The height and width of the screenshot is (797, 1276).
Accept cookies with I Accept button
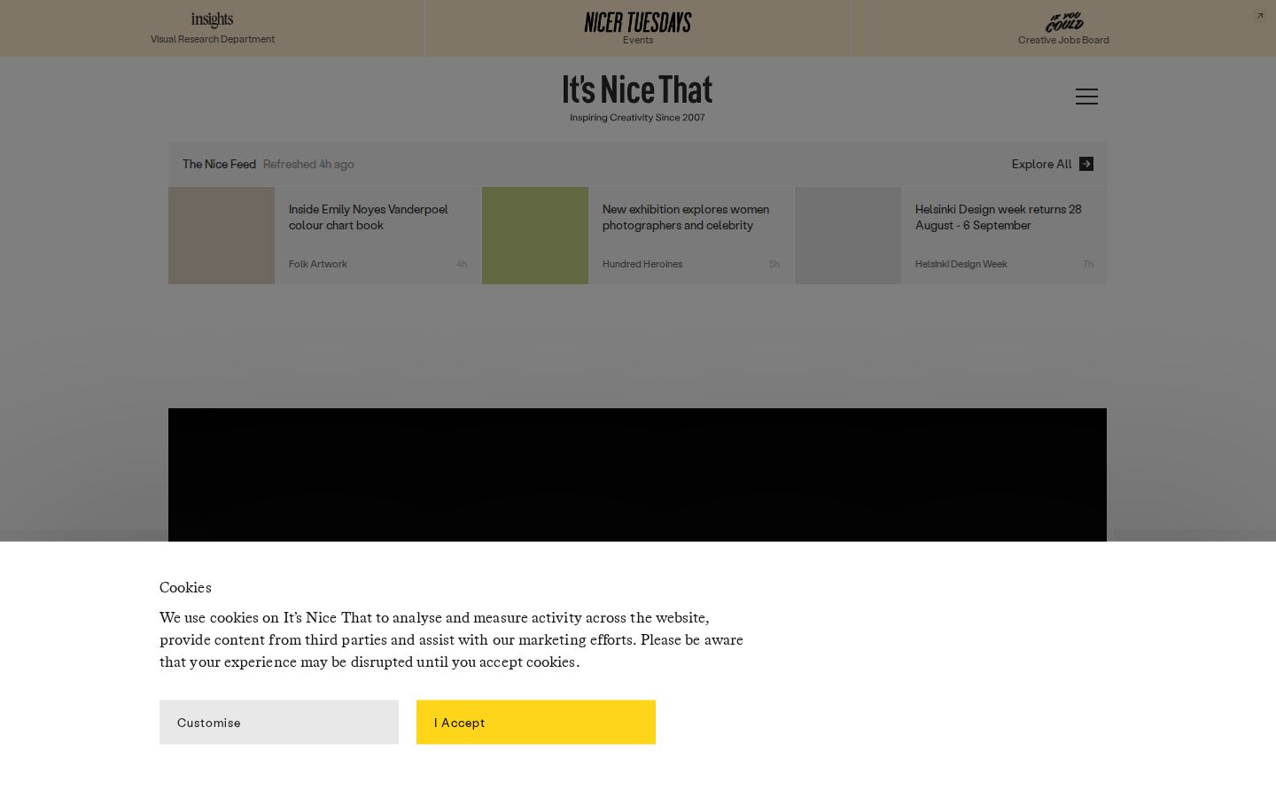pyautogui.click(x=536, y=723)
